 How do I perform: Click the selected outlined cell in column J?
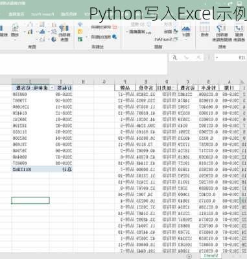click(x=30, y=201)
